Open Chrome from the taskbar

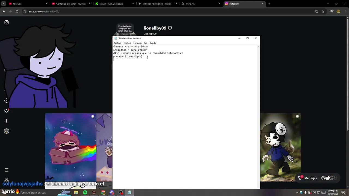103,192
